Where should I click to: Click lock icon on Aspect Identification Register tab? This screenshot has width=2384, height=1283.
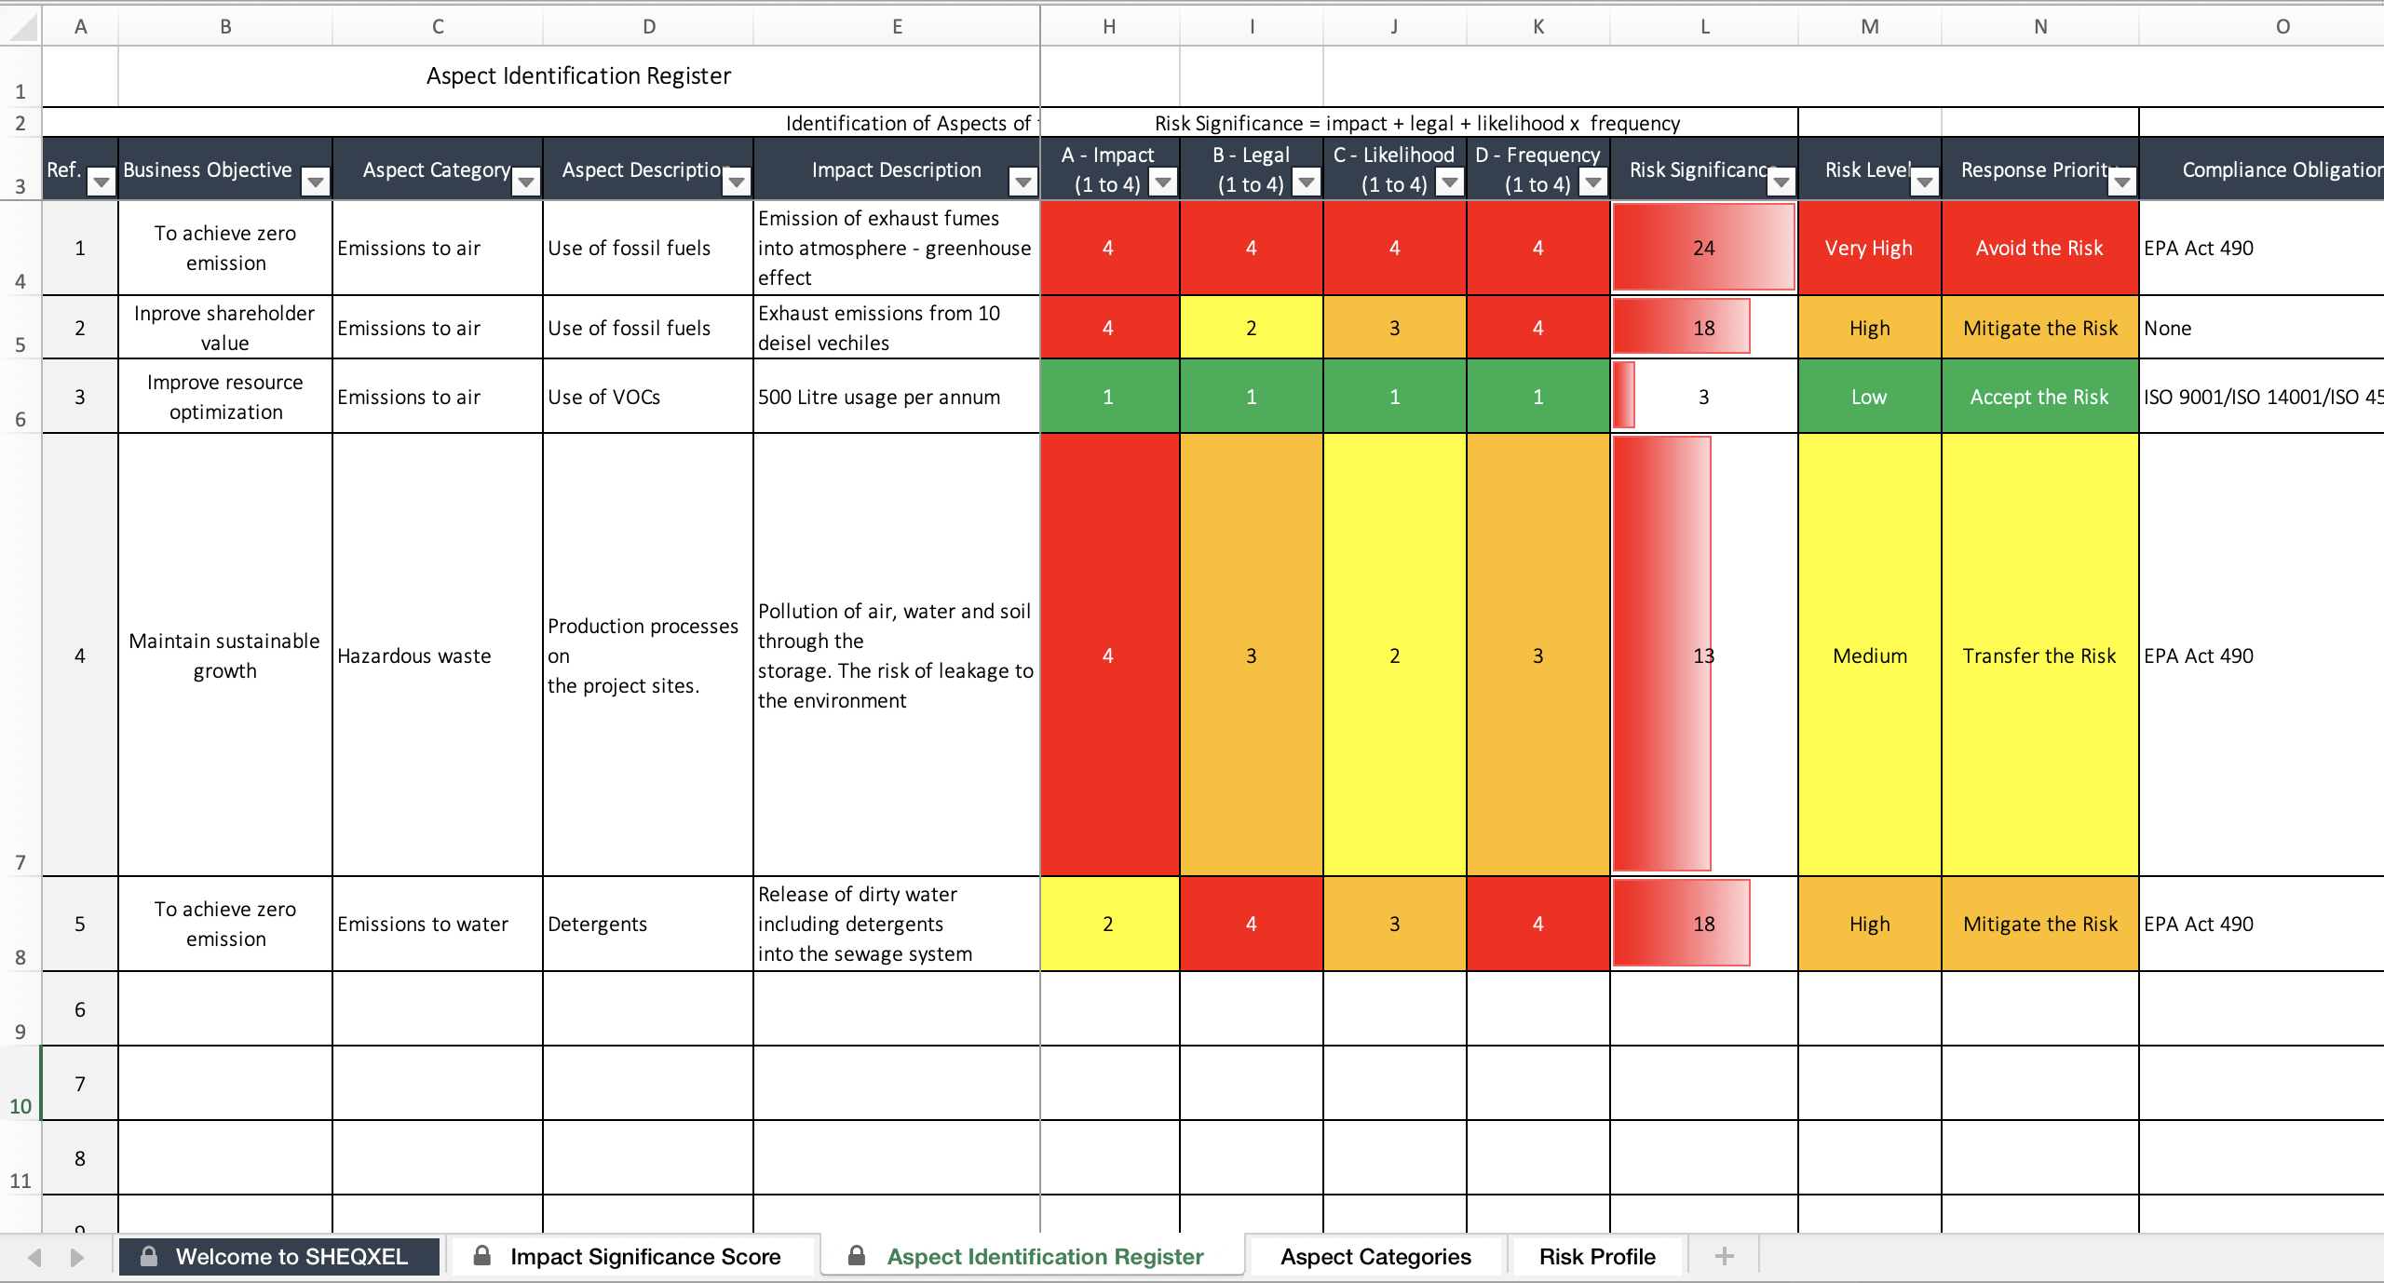coord(856,1255)
